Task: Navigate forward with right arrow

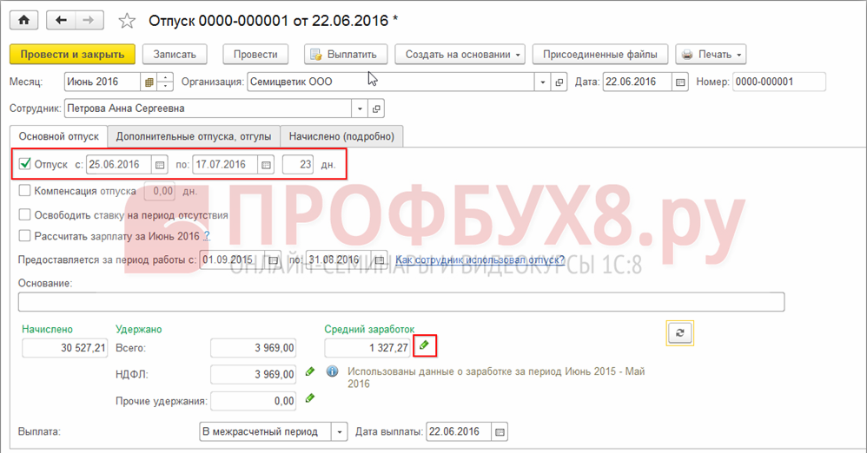Action: 89,21
